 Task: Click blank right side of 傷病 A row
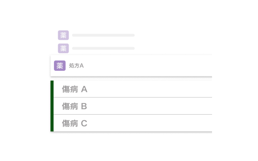tap(161, 89)
